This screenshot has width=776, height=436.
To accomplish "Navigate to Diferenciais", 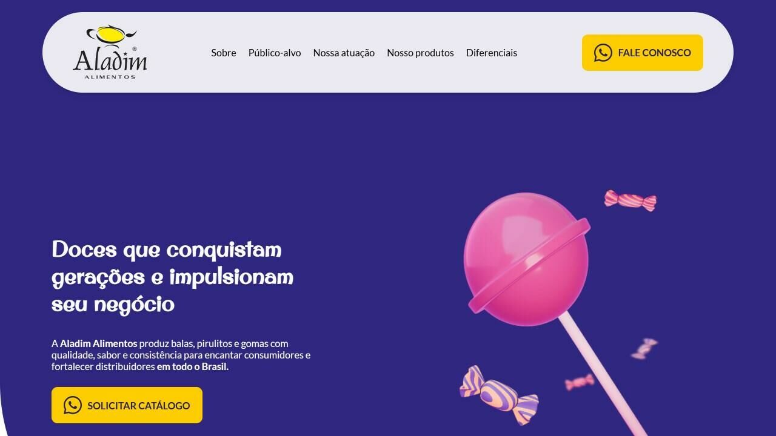I will [x=492, y=53].
